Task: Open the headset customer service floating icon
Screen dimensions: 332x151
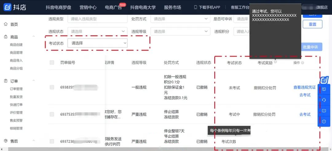Action: tap(324, 100)
